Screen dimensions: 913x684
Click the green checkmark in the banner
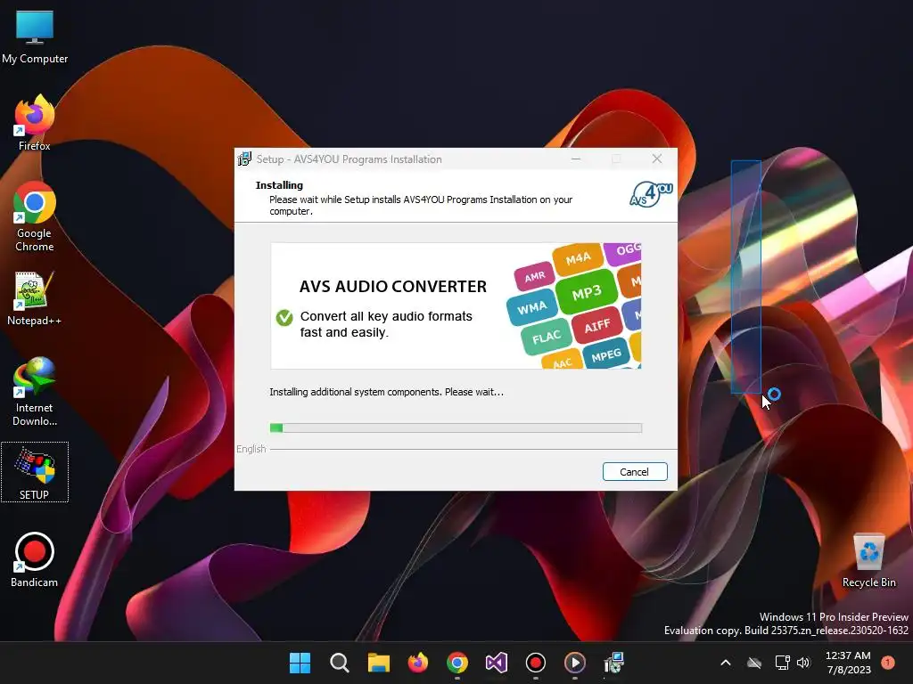[284, 318]
